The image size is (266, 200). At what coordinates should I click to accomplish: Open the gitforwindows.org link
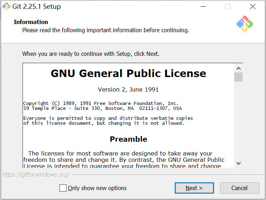[x=36, y=175]
